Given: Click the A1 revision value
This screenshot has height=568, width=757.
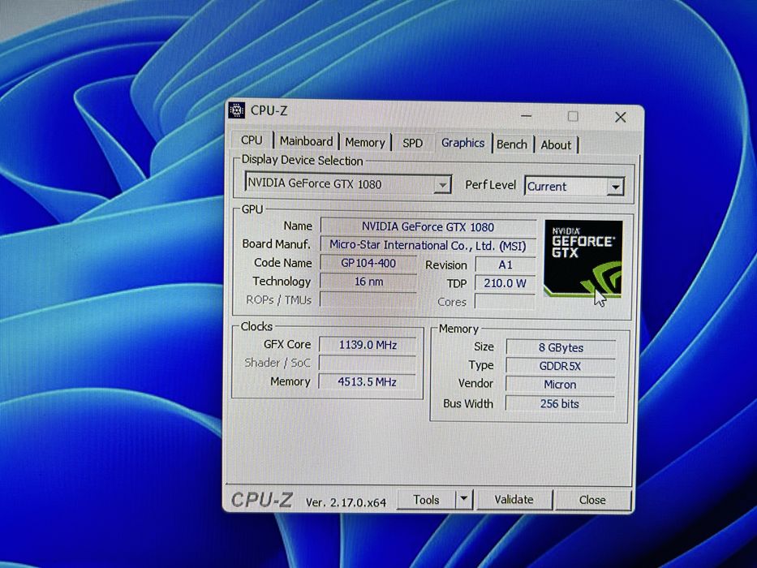Looking at the screenshot, I should coord(505,265).
